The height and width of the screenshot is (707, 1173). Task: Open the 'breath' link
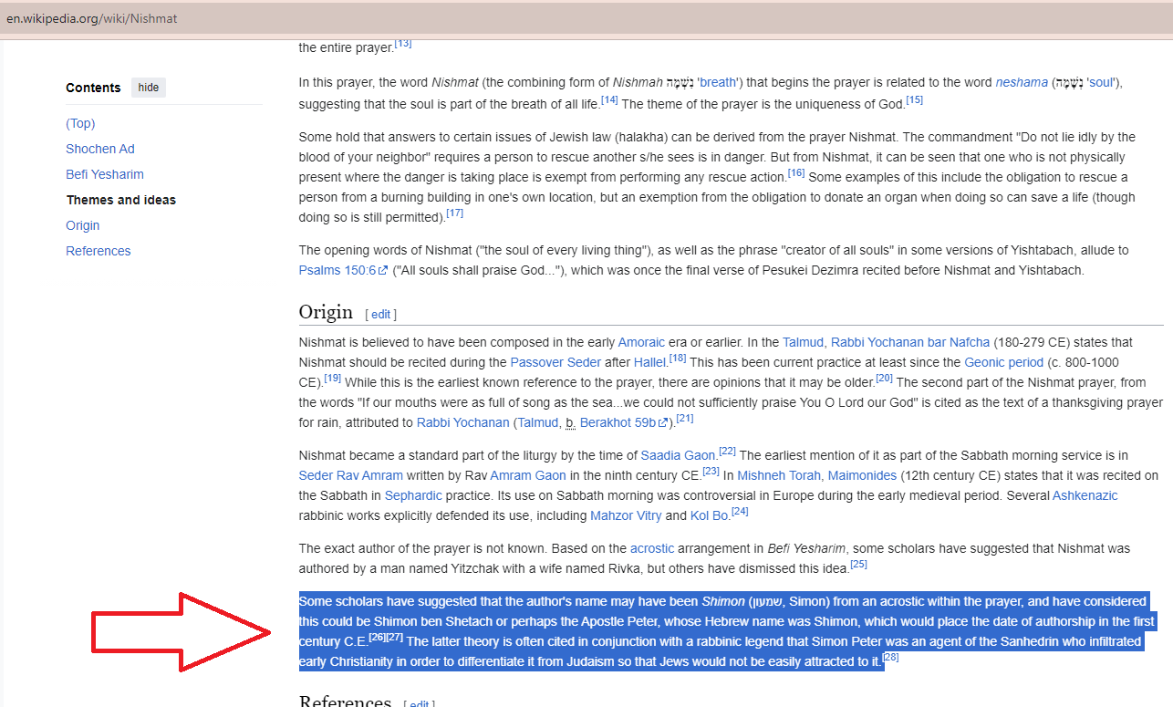click(718, 82)
